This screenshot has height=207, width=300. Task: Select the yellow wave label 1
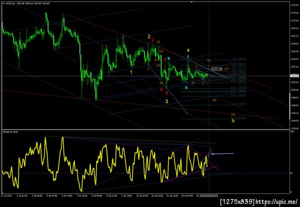(x=131, y=72)
